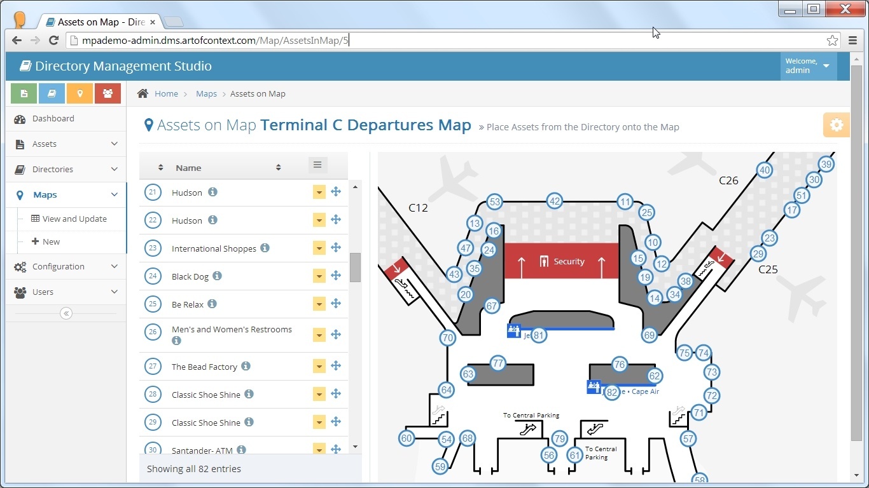The image size is (869, 488).
Task: Click the red users quick-access icon
Action: click(x=108, y=93)
